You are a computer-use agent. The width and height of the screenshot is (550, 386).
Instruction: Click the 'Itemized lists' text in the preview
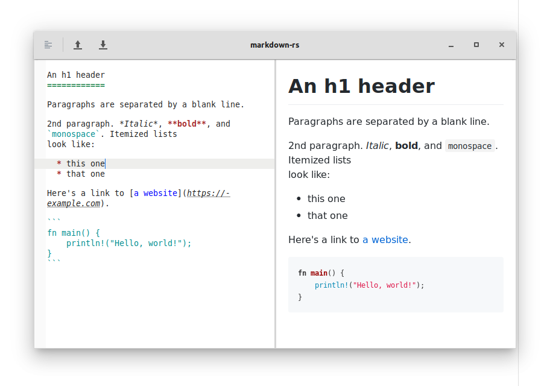tap(320, 160)
